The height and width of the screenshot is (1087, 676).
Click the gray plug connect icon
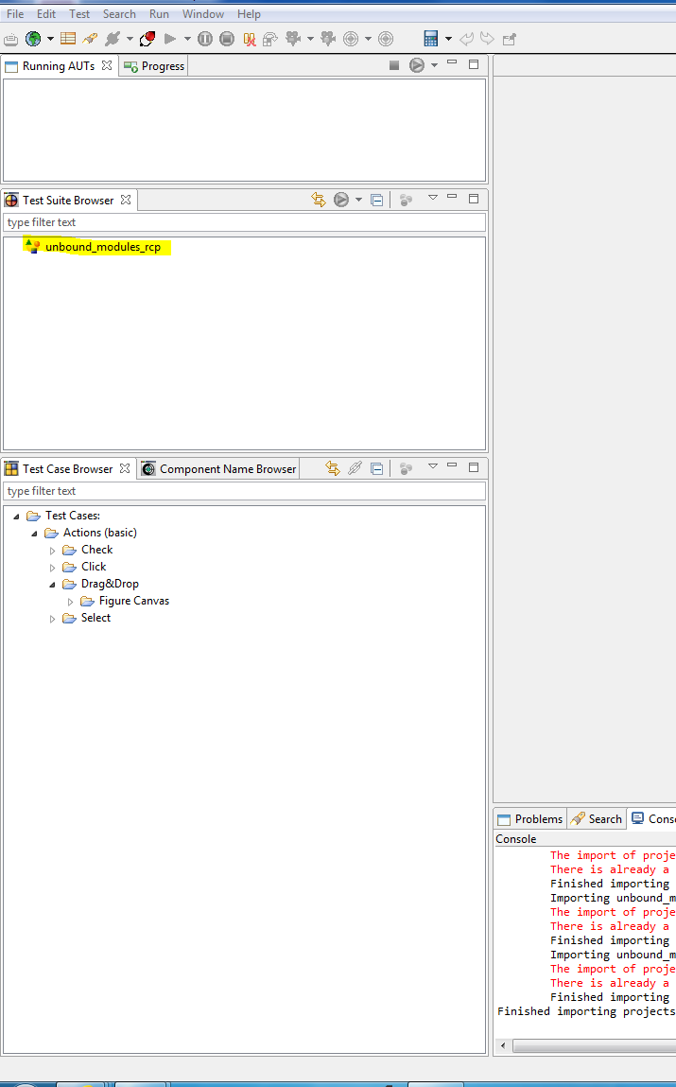(x=113, y=39)
